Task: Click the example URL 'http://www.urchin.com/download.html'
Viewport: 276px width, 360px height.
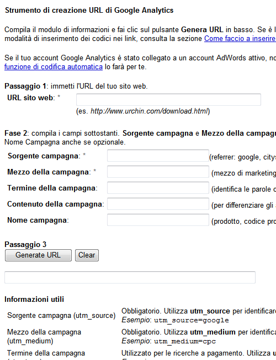Action: click(149, 111)
